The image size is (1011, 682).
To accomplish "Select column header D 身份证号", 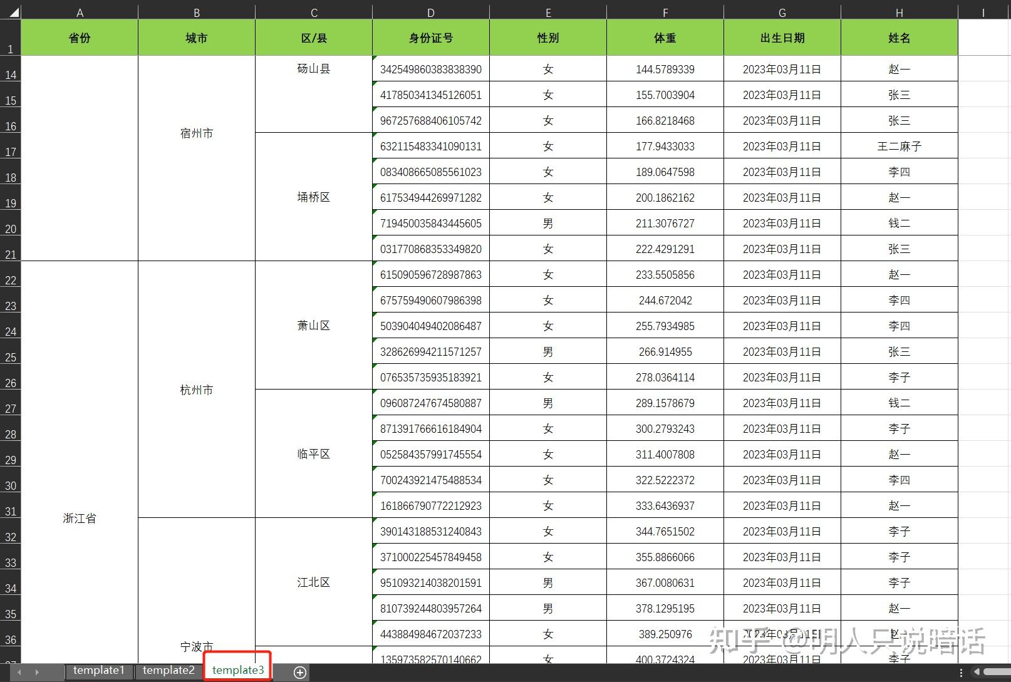I will [x=430, y=11].
